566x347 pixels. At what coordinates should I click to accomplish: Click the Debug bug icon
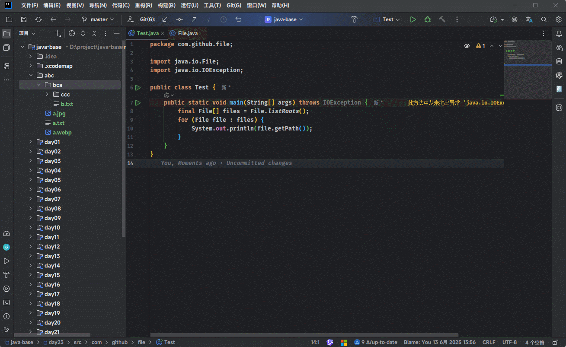tap(427, 19)
